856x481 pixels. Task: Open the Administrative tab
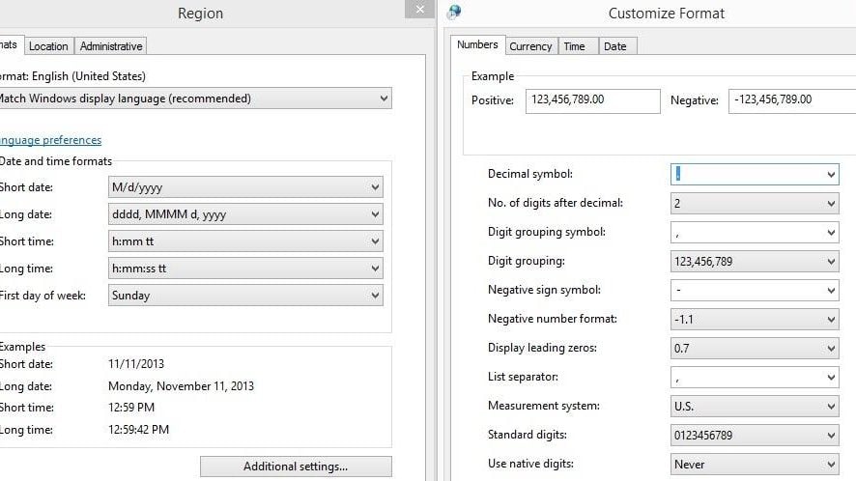[111, 45]
